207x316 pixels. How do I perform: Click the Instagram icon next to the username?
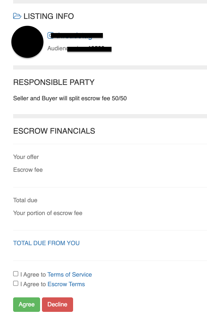tap(50, 36)
